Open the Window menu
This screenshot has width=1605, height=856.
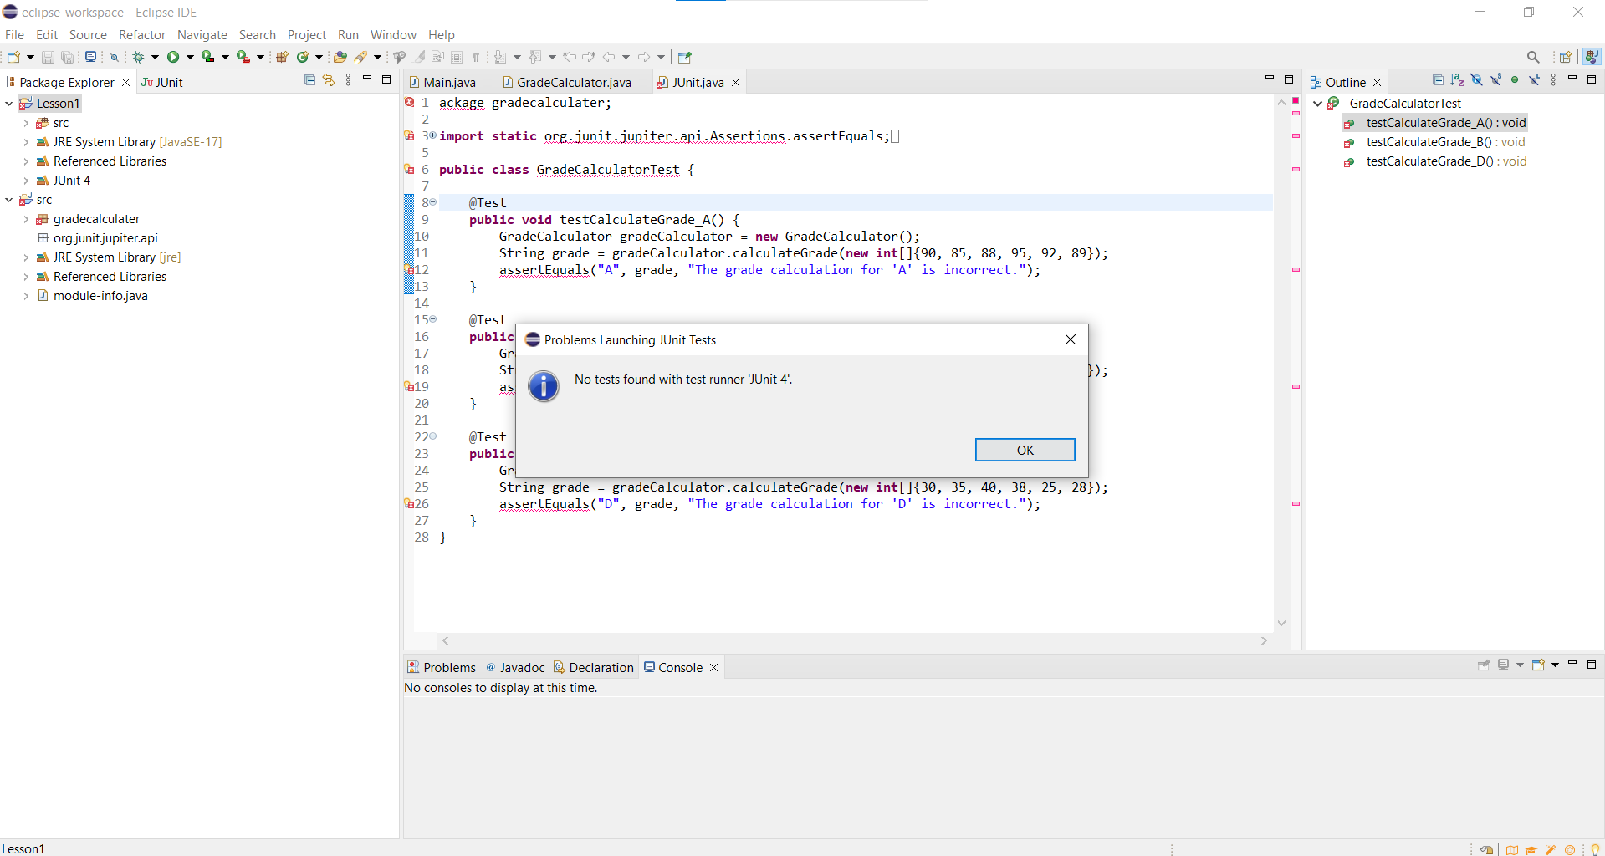[393, 34]
